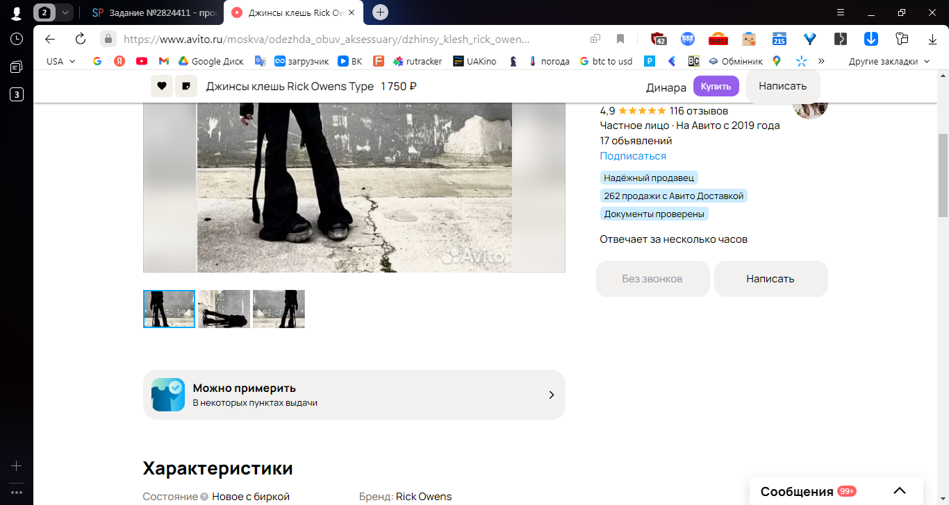949x505 pixels.
Task: Open the UAKino bookmark
Action: tap(475, 61)
